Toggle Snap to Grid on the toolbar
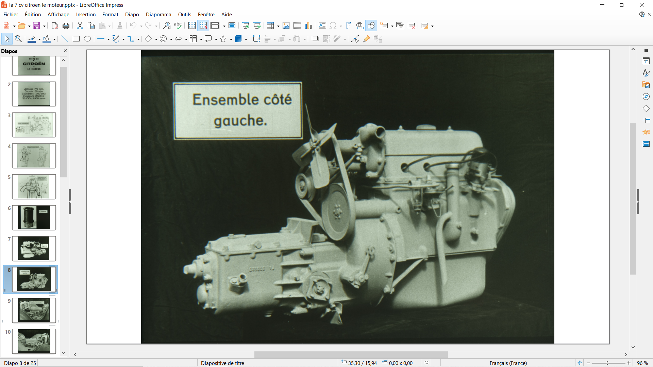Viewport: 653px width, 367px height. point(203,26)
